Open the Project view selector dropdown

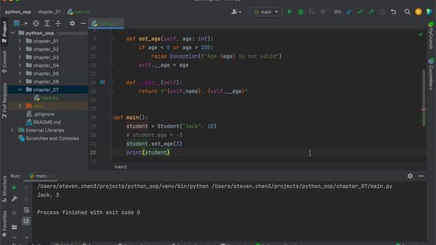tap(20, 24)
